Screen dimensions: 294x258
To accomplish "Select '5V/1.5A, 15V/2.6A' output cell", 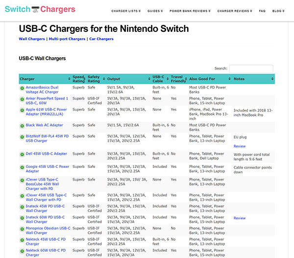I will tap(123, 125).
